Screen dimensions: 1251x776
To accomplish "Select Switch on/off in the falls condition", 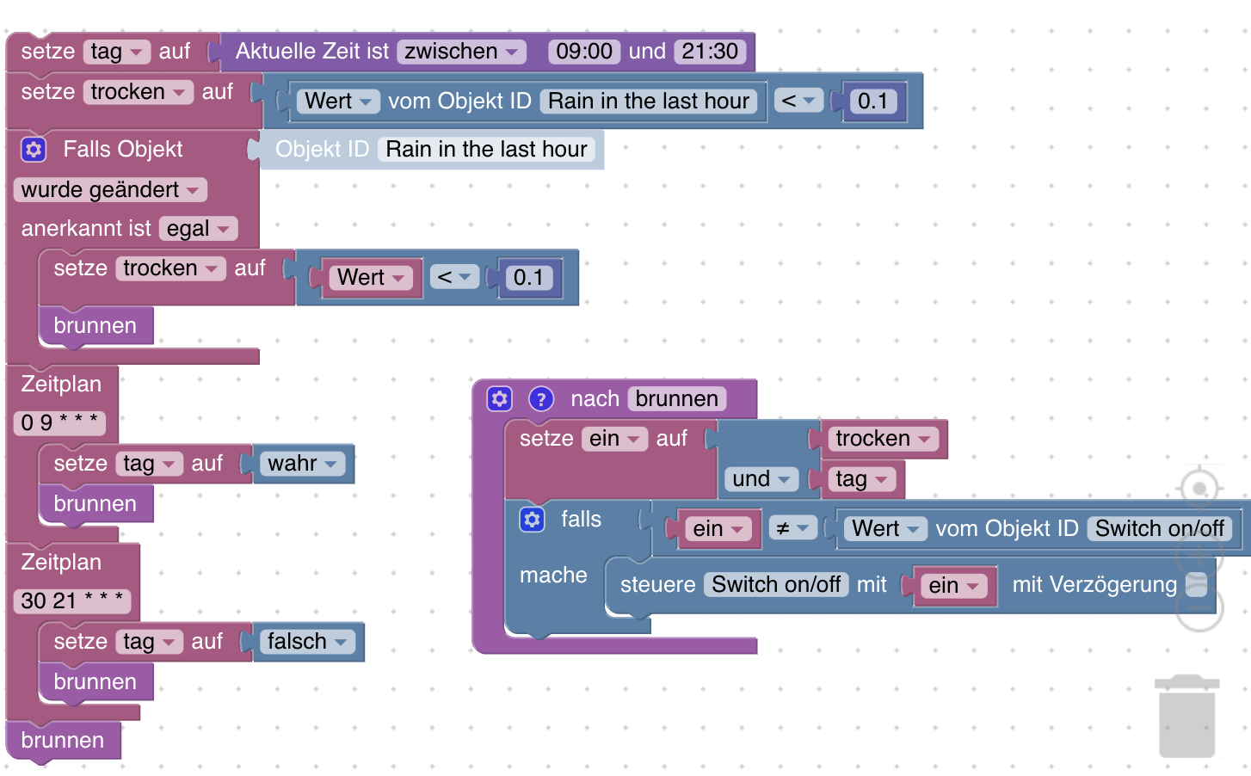I will [1160, 529].
